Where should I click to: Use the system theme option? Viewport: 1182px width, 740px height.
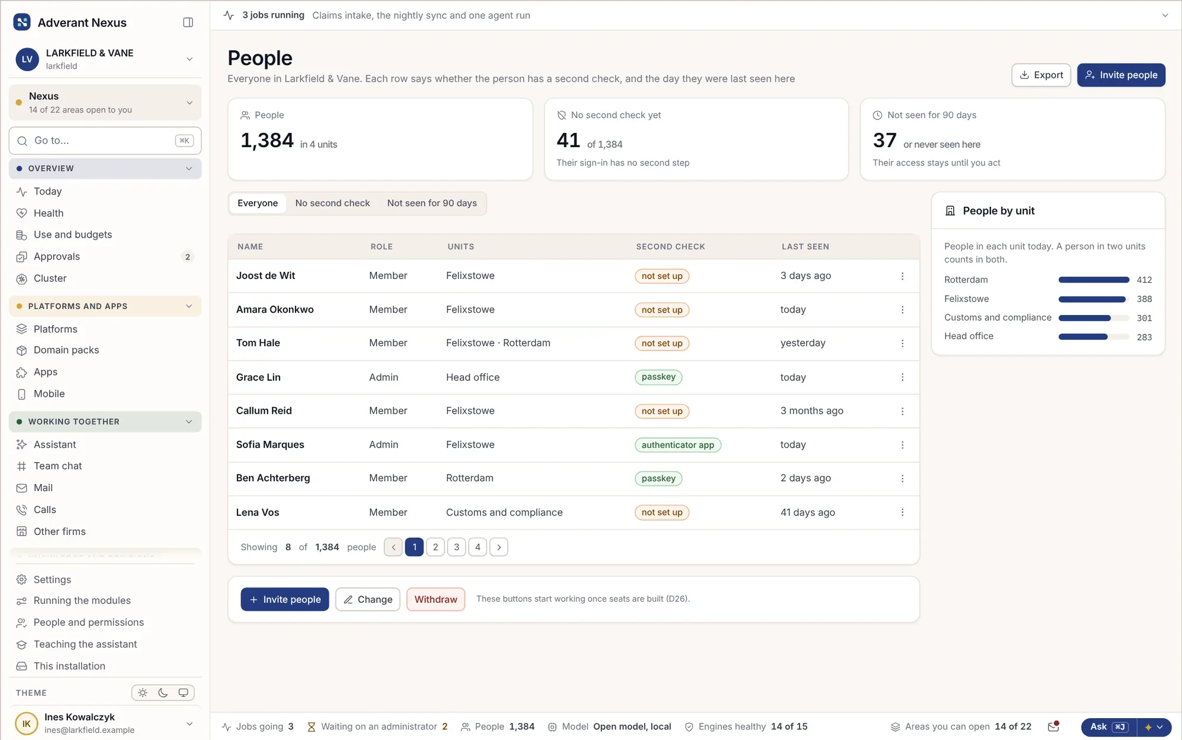(x=184, y=693)
